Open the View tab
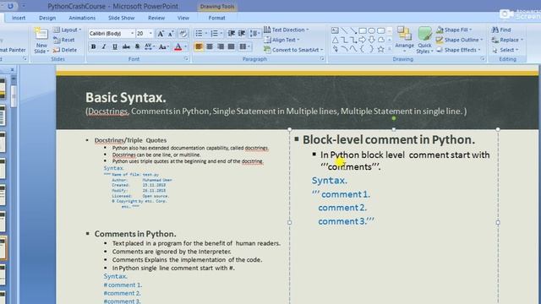541x304 pixels. 183,18
